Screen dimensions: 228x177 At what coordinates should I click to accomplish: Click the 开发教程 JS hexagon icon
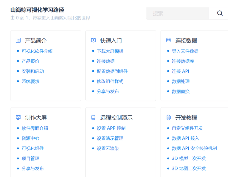(x=168, y=117)
